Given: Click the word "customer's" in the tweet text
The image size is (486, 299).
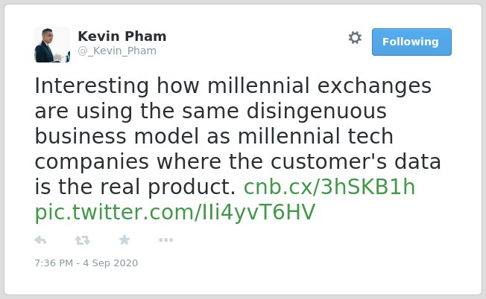Looking at the screenshot, I should 329,161.
